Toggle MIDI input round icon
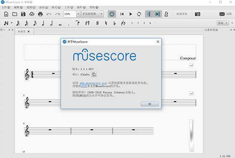 pyautogui.click(x=112, y=14)
